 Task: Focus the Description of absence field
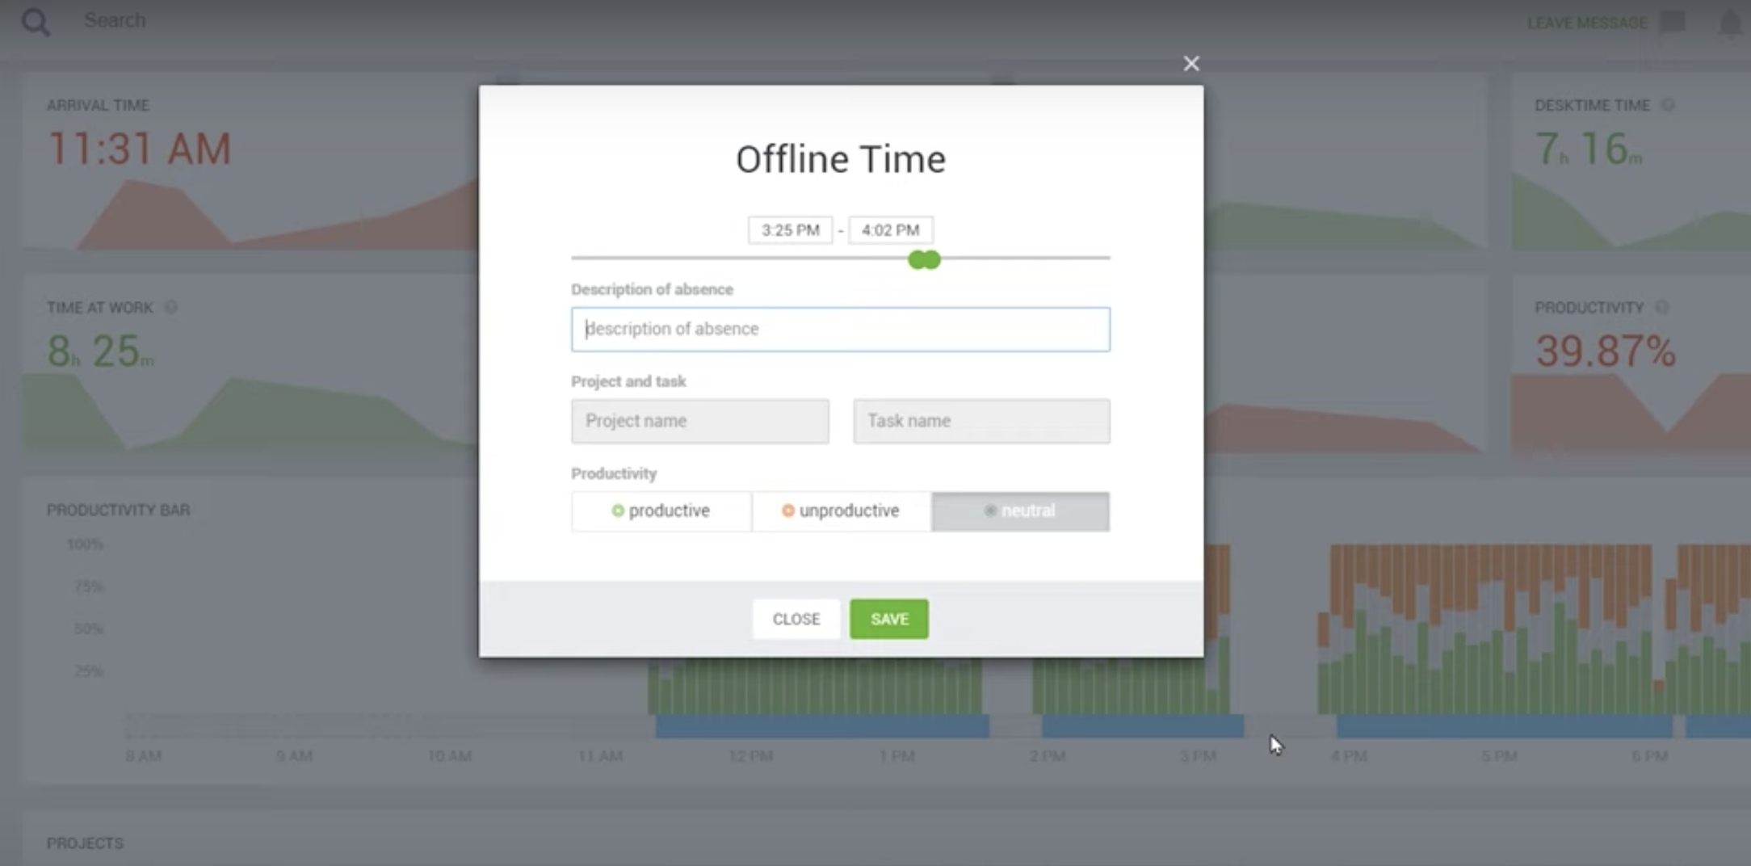pyautogui.click(x=841, y=329)
